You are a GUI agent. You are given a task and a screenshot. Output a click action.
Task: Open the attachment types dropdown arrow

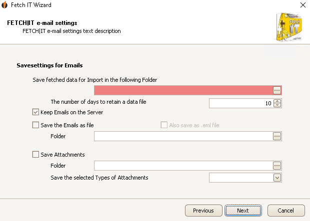point(277,178)
